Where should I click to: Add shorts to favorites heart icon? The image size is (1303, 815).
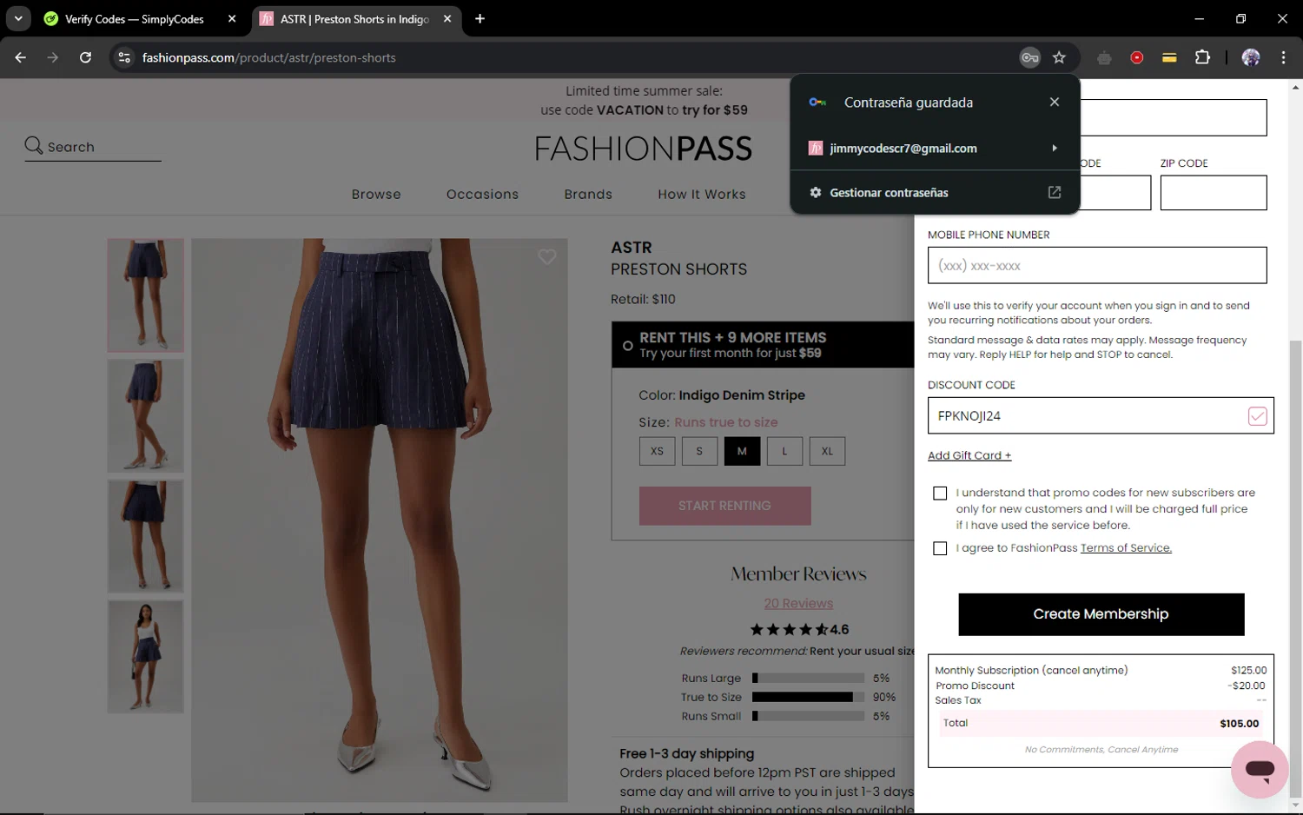click(x=546, y=257)
